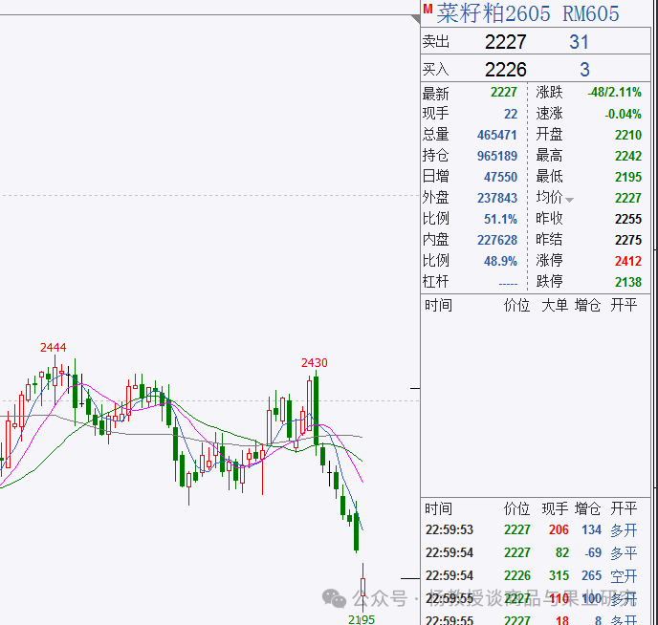
Task: Click the 比例 value 48.9%
Action: point(500,261)
